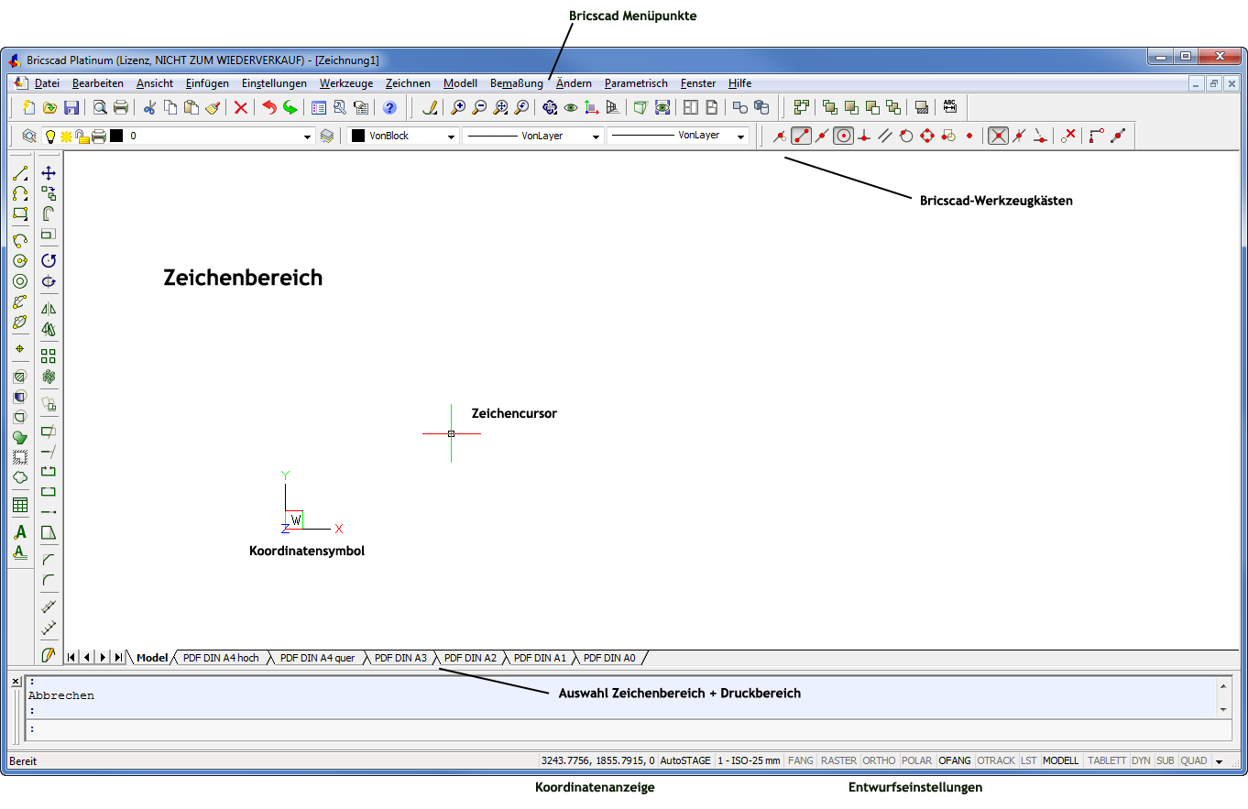Select the Line tool in the left toolbar
The image size is (1248, 809).
20,173
